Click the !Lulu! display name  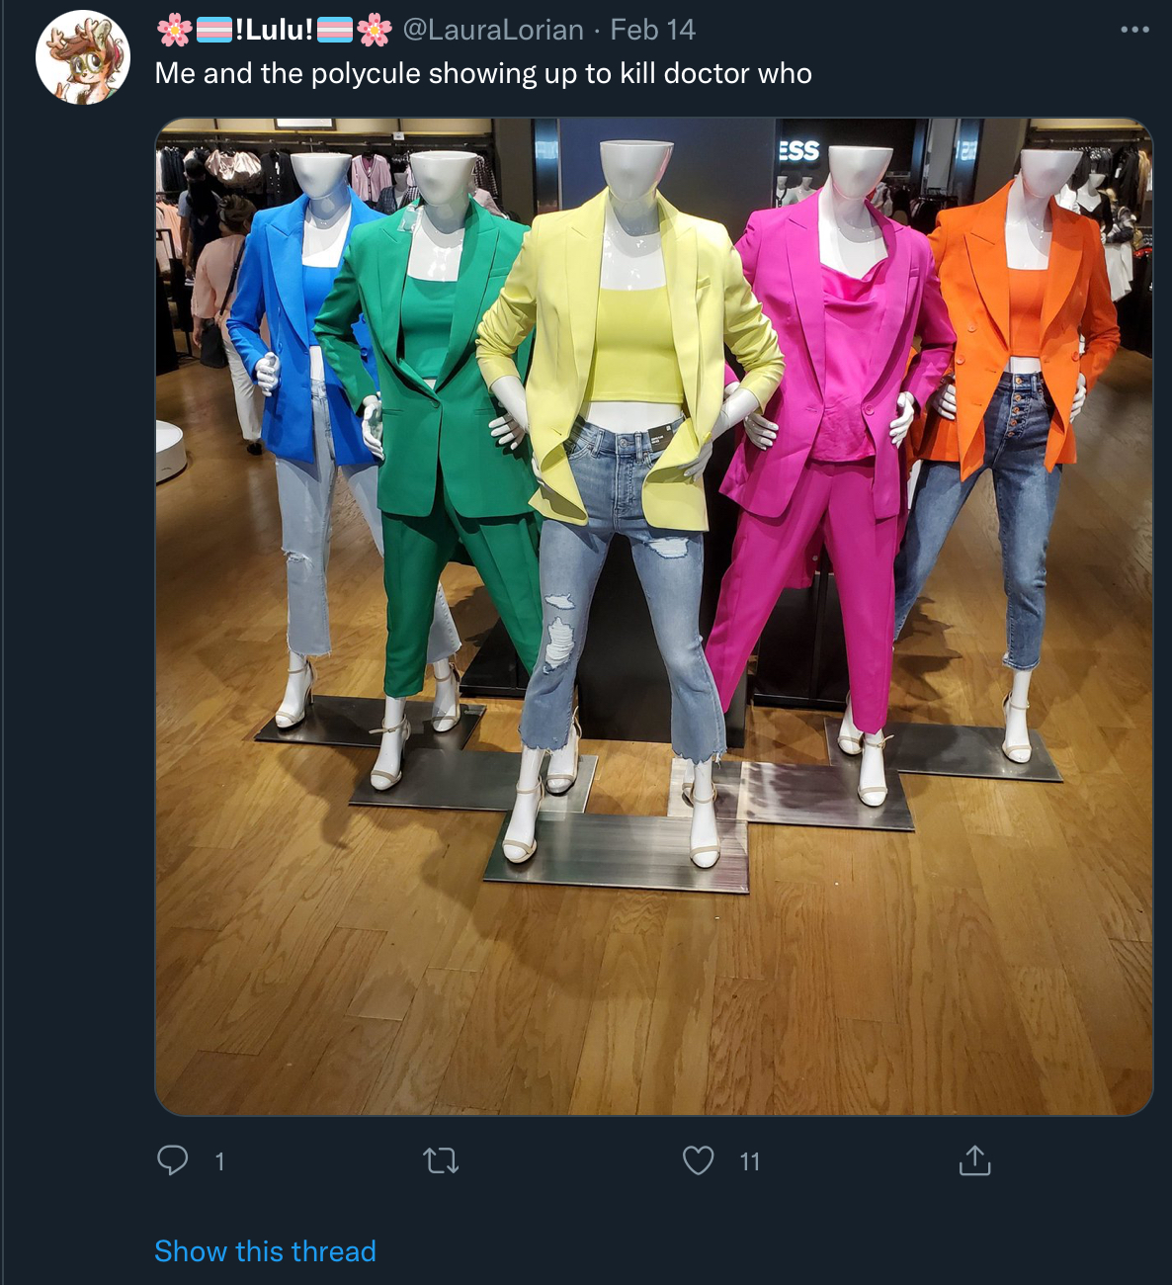tap(275, 30)
